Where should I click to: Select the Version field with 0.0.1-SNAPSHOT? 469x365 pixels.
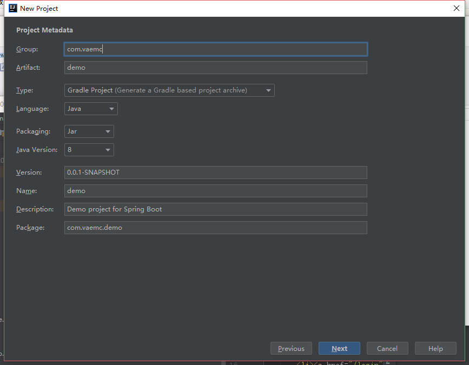click(216, 172)
